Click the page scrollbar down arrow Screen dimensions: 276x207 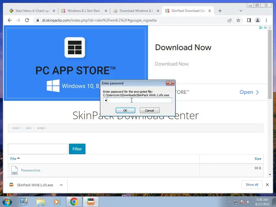tap(270, 175)
